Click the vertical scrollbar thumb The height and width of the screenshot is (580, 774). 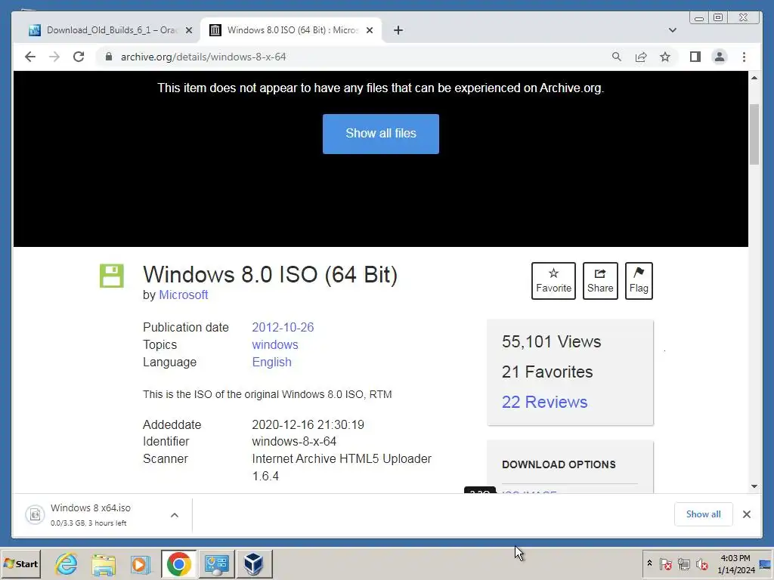pos(754,134)
